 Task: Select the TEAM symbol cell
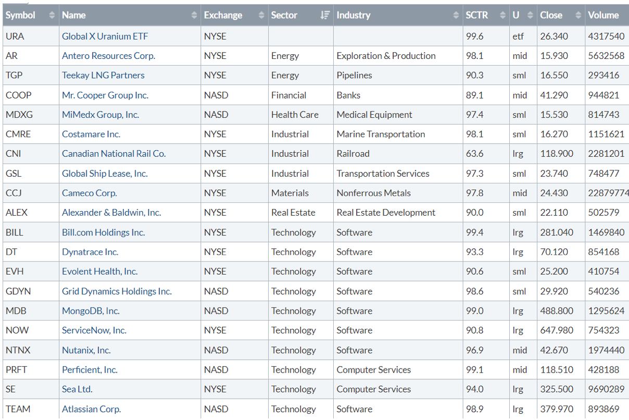(x=30, y=409)
